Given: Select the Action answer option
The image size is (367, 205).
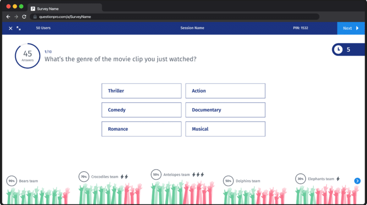Looking at the screenshot, I should (225, 91).
